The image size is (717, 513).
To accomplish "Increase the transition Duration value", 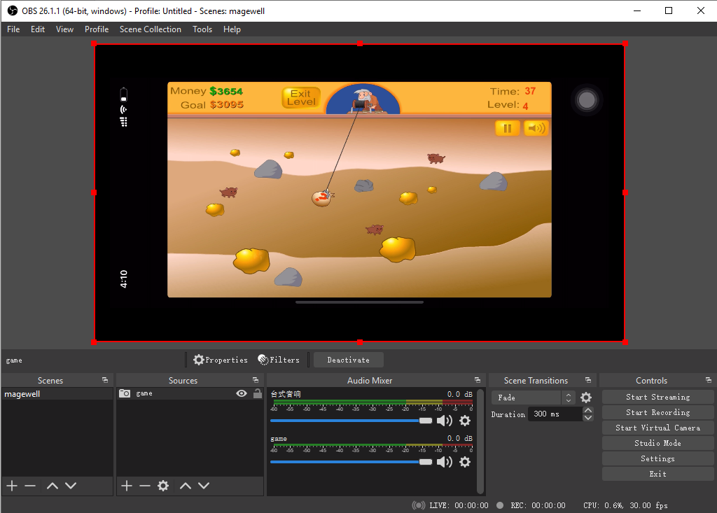I will 588,411.
